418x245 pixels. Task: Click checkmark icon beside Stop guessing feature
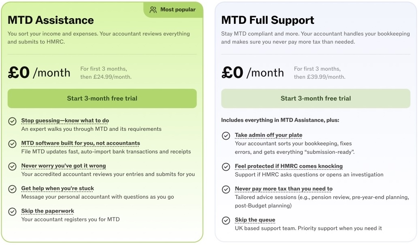point(13,121)
